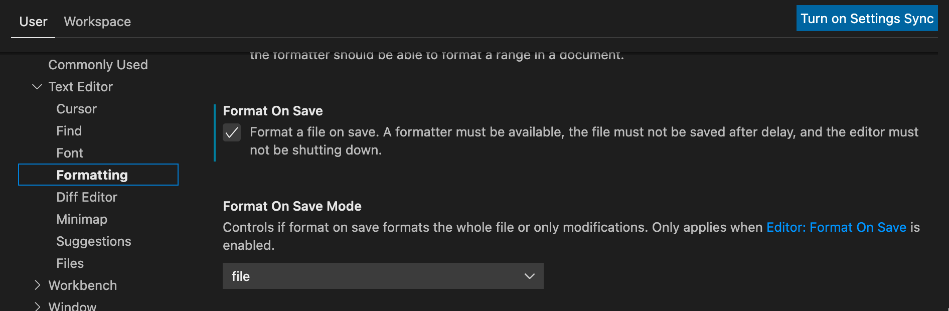Open Font settings section
949x311 pixels.
point(70,153)
